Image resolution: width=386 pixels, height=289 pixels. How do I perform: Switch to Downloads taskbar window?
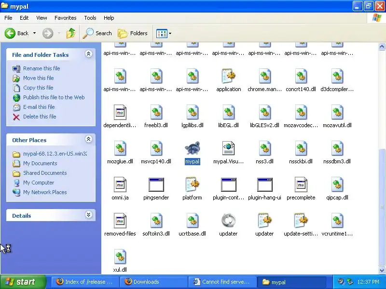[x=153, y=282]
